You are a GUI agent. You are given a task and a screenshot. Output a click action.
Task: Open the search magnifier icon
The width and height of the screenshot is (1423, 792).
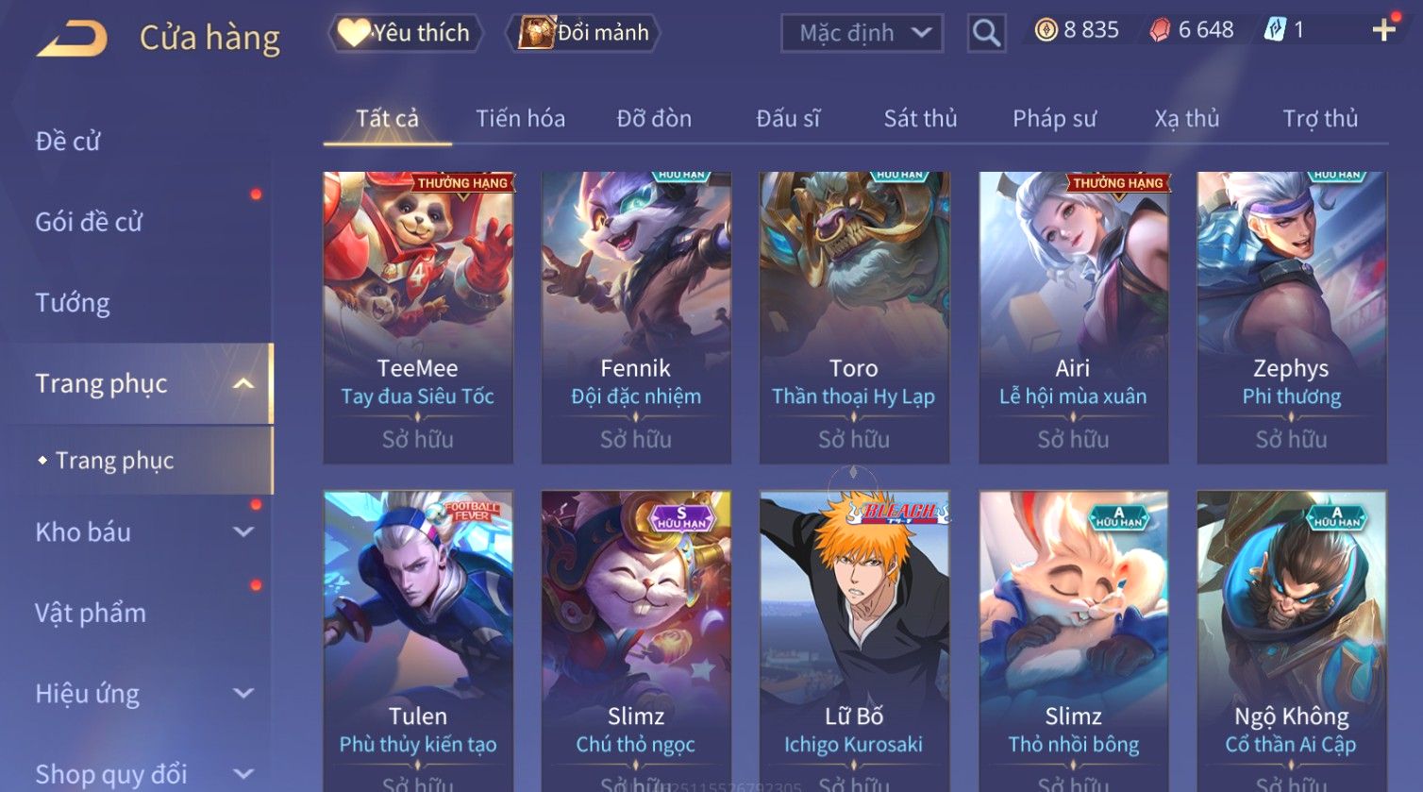click(x=986, y=33)
